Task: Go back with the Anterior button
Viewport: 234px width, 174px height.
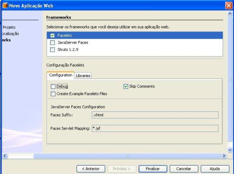Action: pyautogui.click(x=90, y=168)
